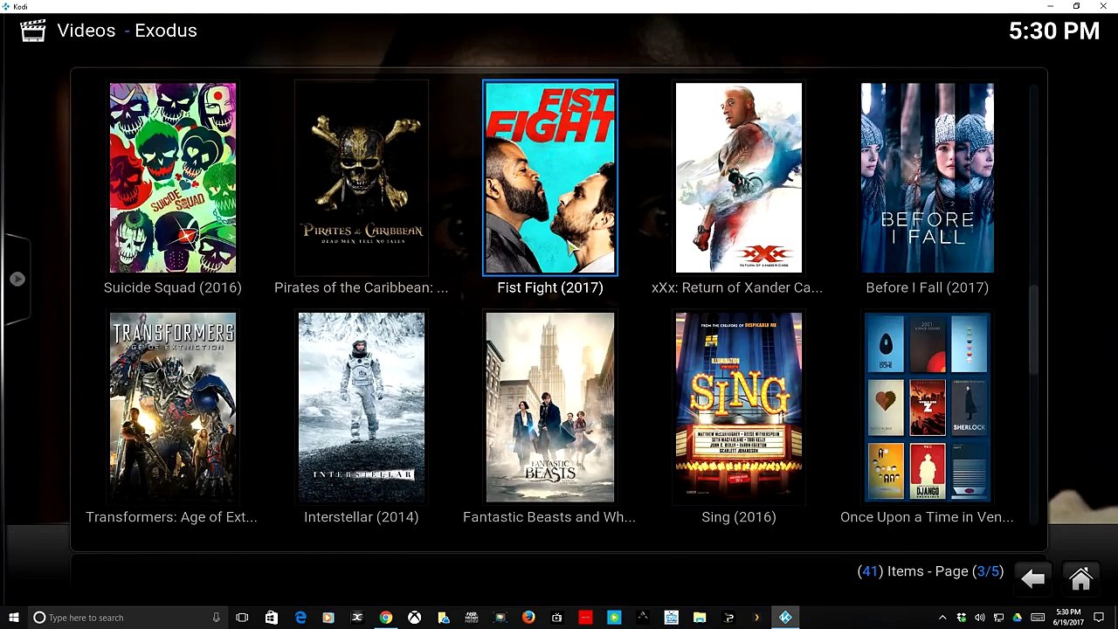This screenshot has height=629, width=1118.
Task: Open the network status tray icon
Action: (998, 618)
